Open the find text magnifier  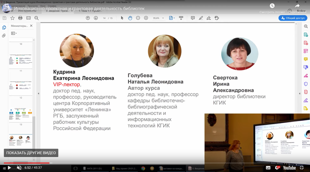click(36, 18)
